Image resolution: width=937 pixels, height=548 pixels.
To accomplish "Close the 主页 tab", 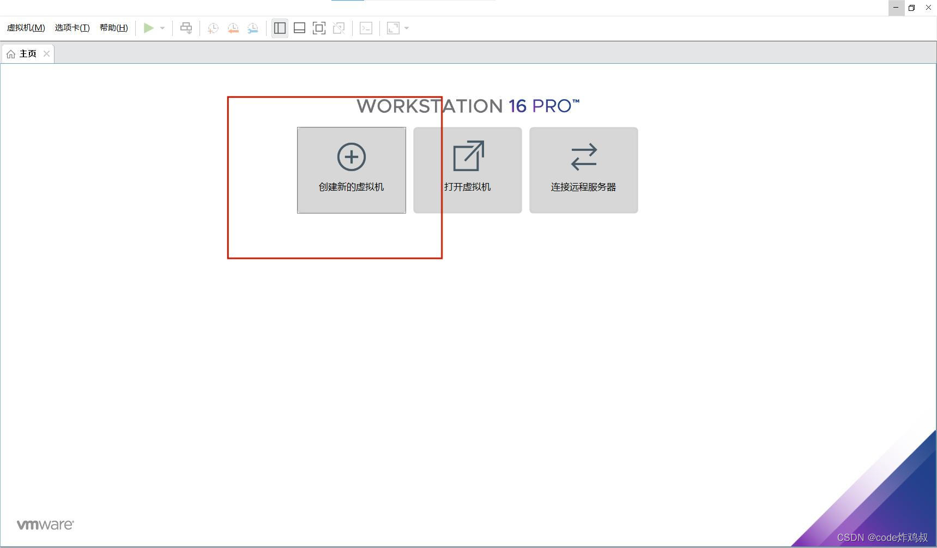I will 46,53.
